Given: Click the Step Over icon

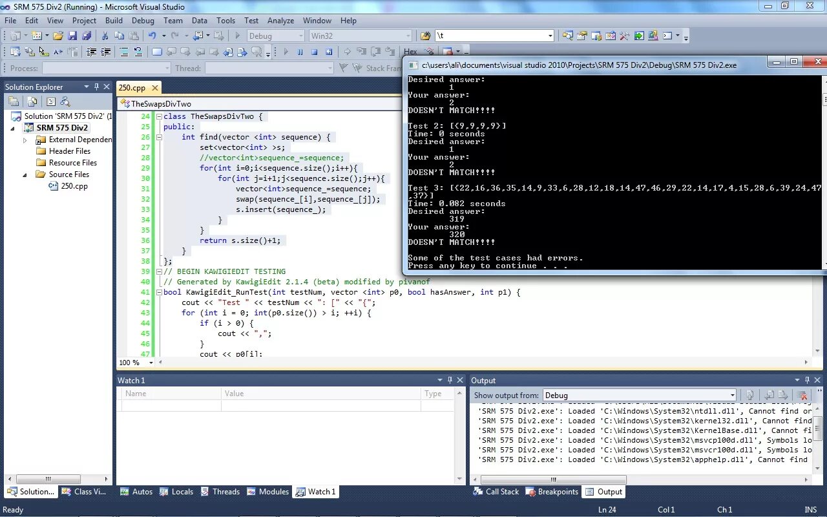Looking at the screenshot, I should tap(375, 52).
